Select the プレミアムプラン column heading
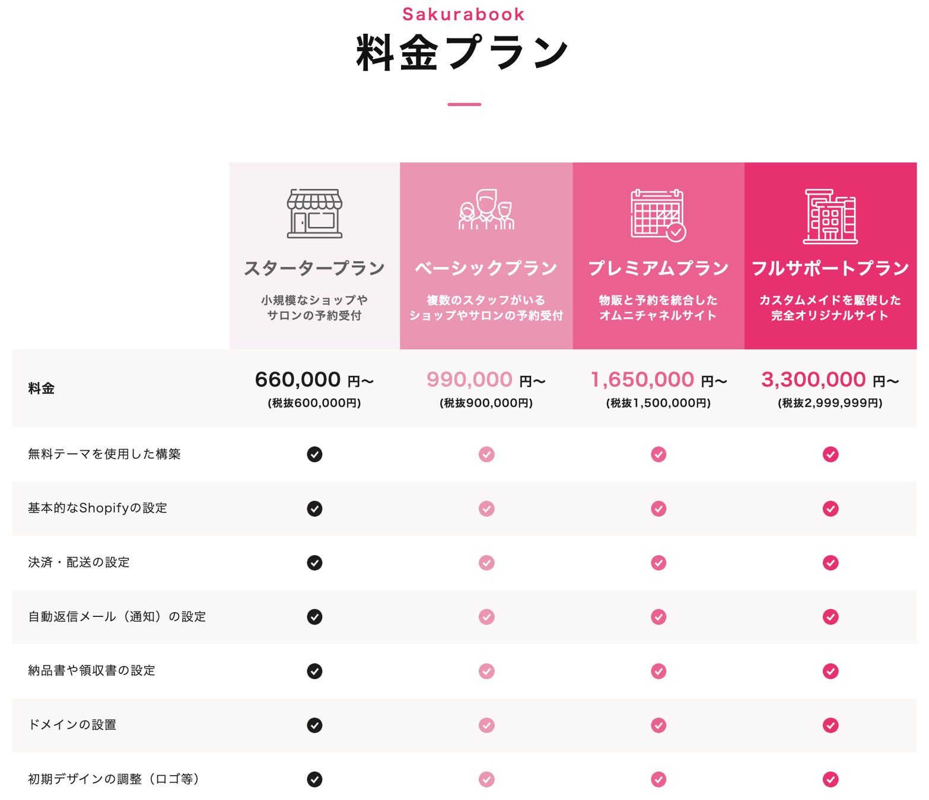929x800 pixels. click(658, 268)
